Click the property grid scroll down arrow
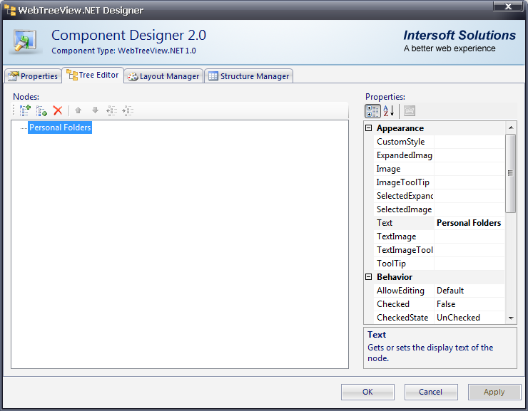528x411 pixels. [511, 318]
